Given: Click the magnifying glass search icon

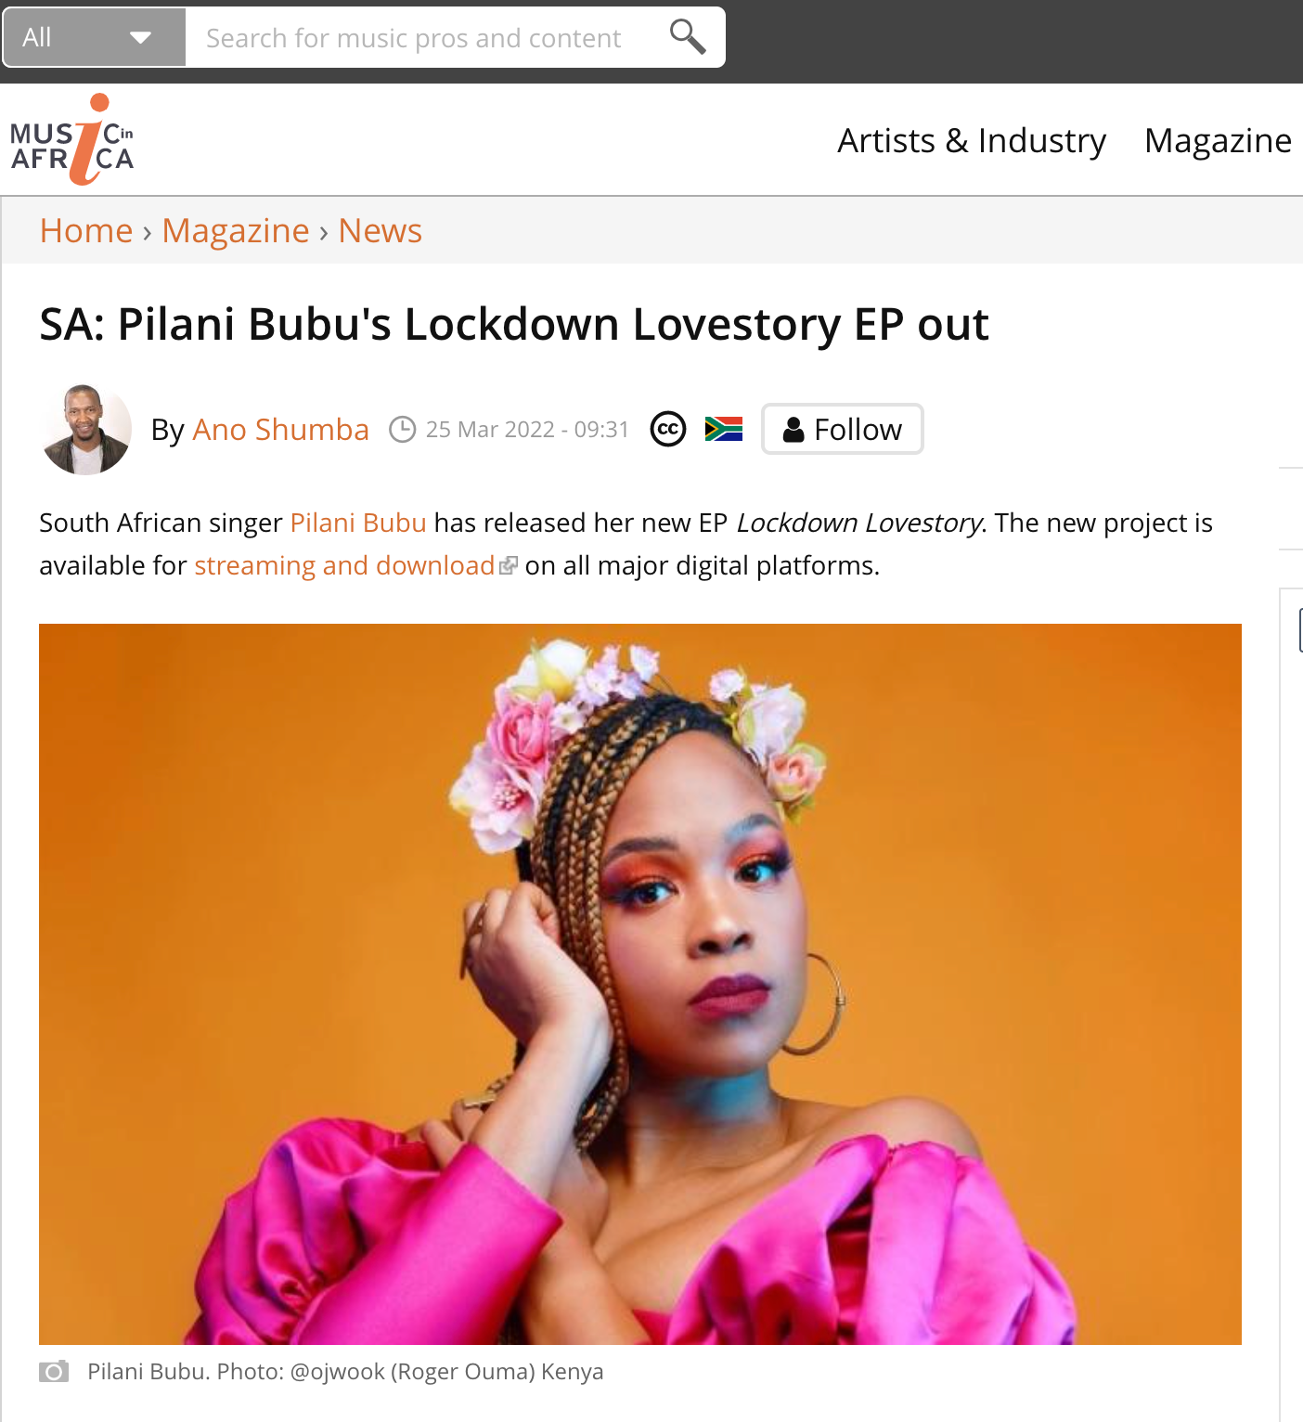Looking at the screenshot, I should point(688,37).
